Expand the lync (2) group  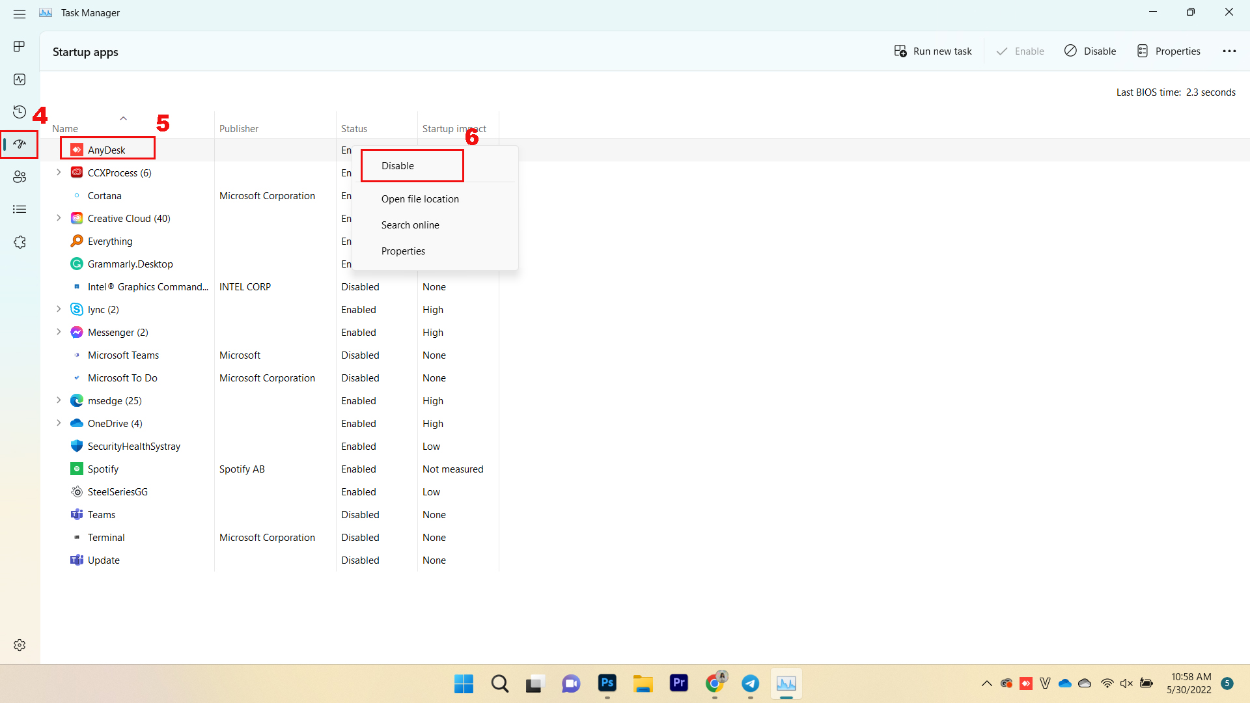(x=59, y=309)
